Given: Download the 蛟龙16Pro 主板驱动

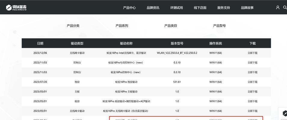Looking at the screenshot, I should pos(252,91).
